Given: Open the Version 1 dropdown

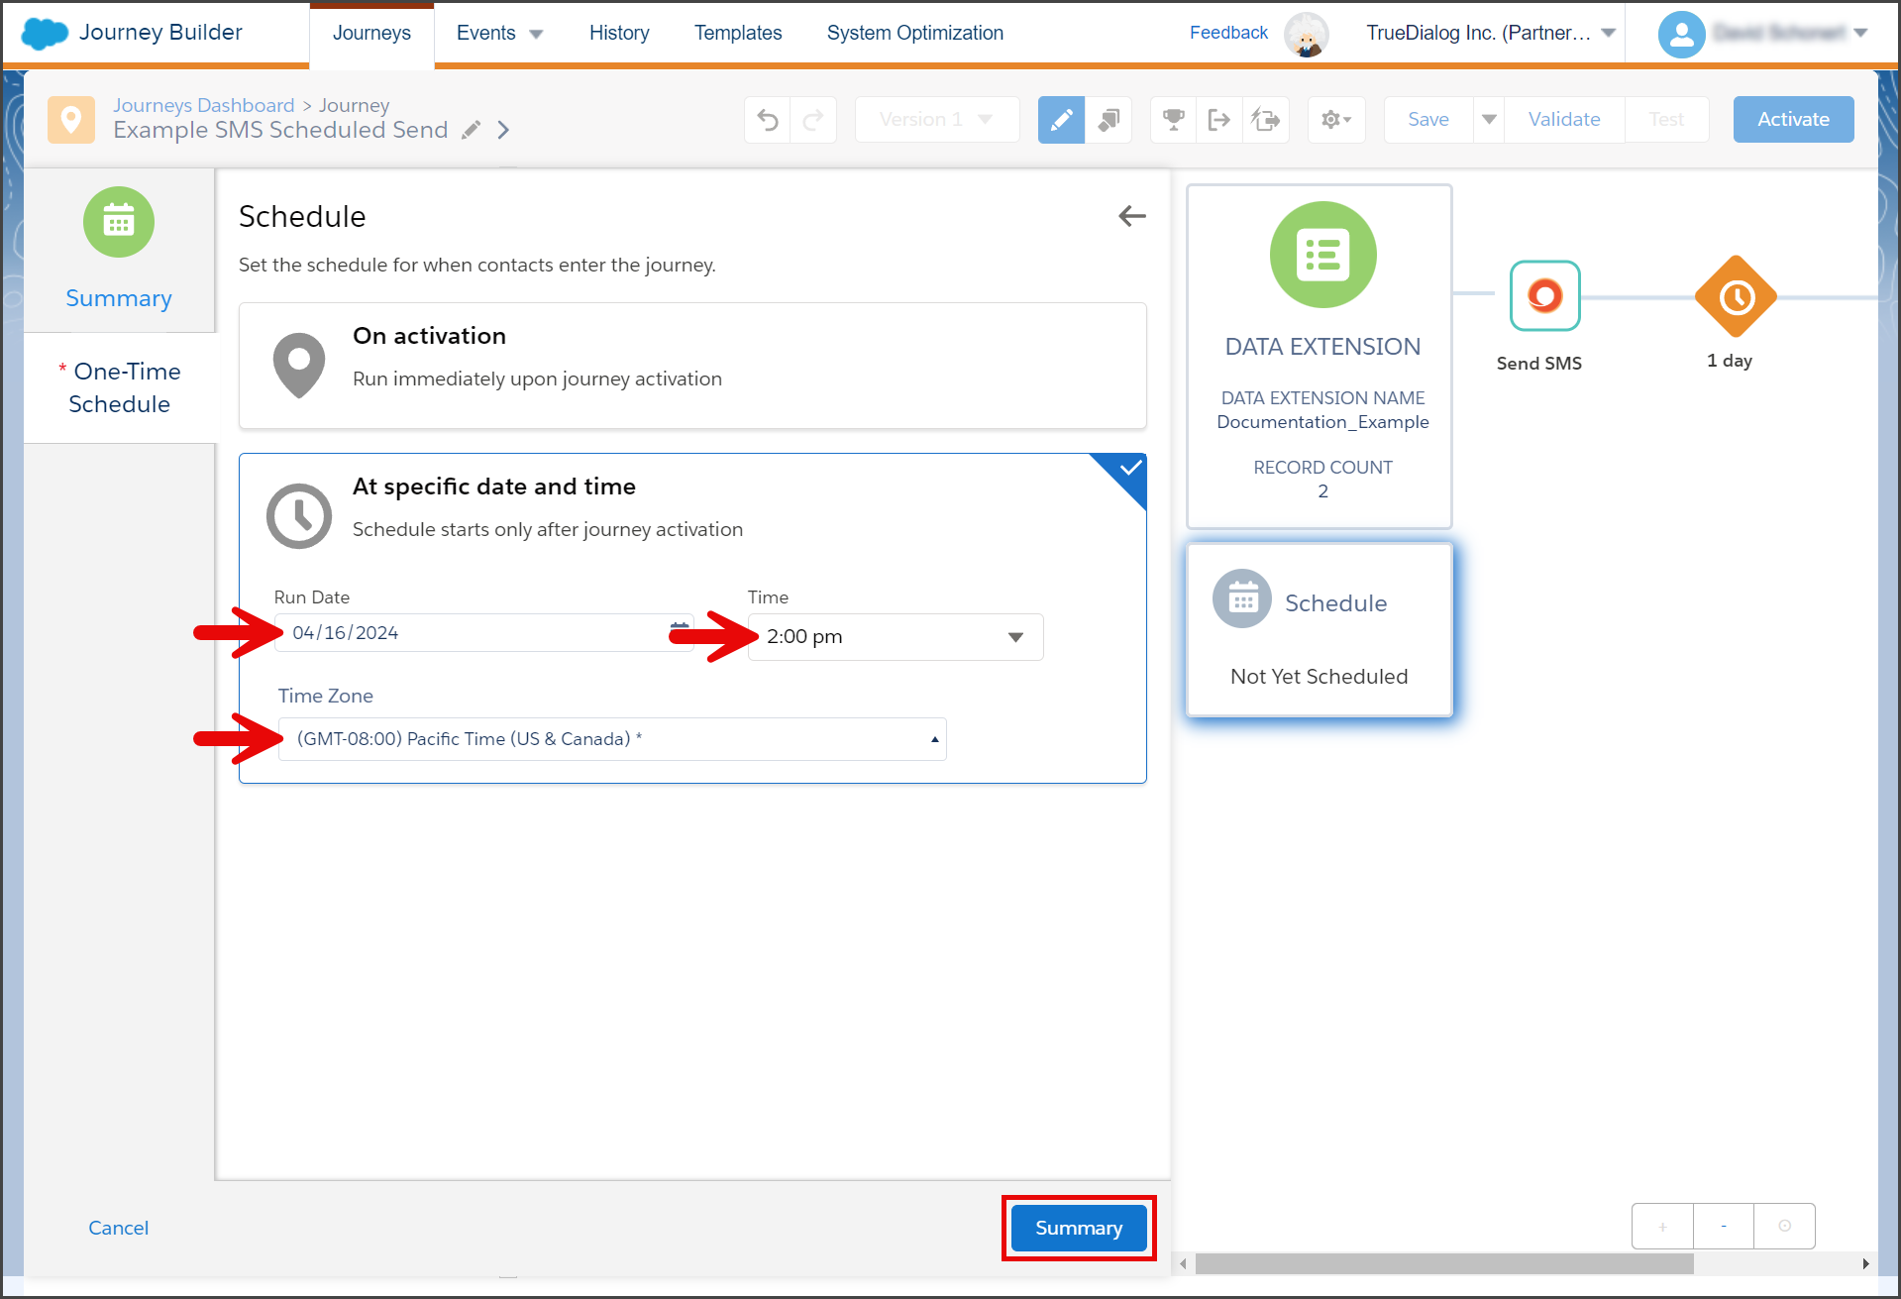Looking at the screenshot, I should [x=936, y=120].
